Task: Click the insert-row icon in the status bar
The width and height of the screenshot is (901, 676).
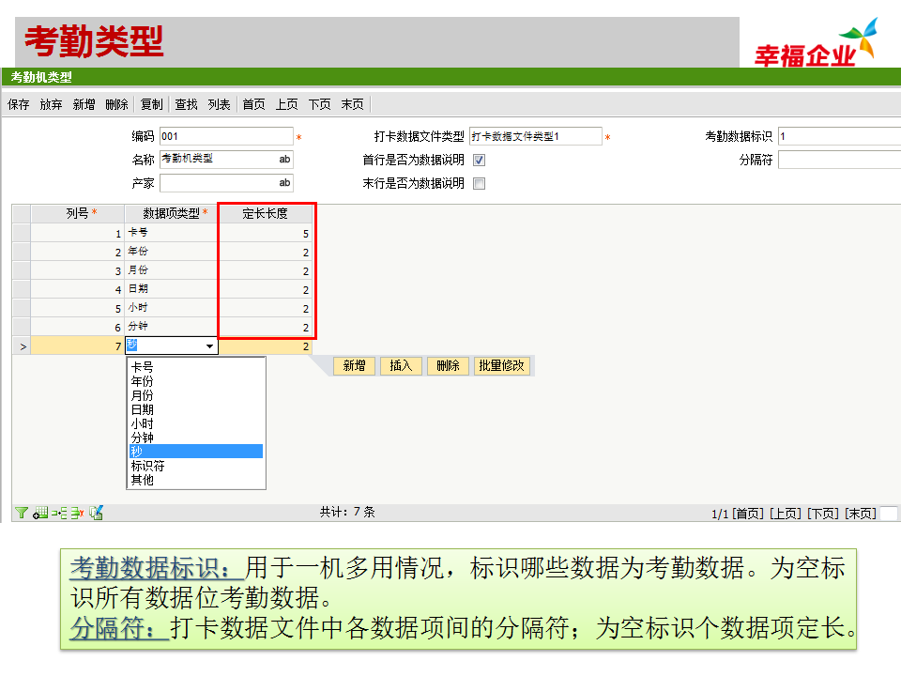Action: (x=58, y=513)
